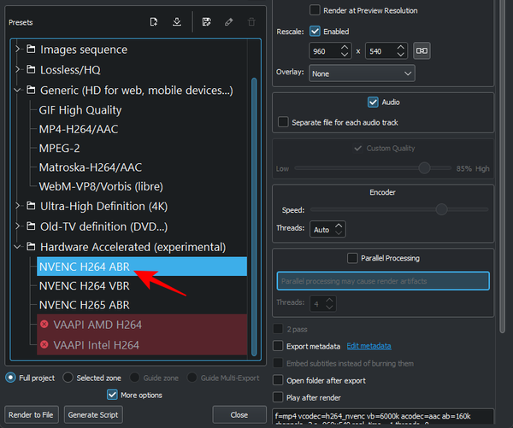Click the save preset icon
Screen dimensions: 513x428
point(206,22)
